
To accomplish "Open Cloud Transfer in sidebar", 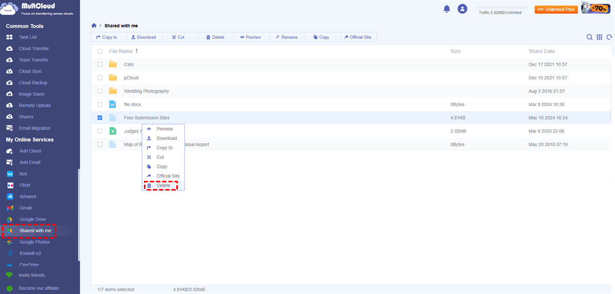I will click(34, 49).
